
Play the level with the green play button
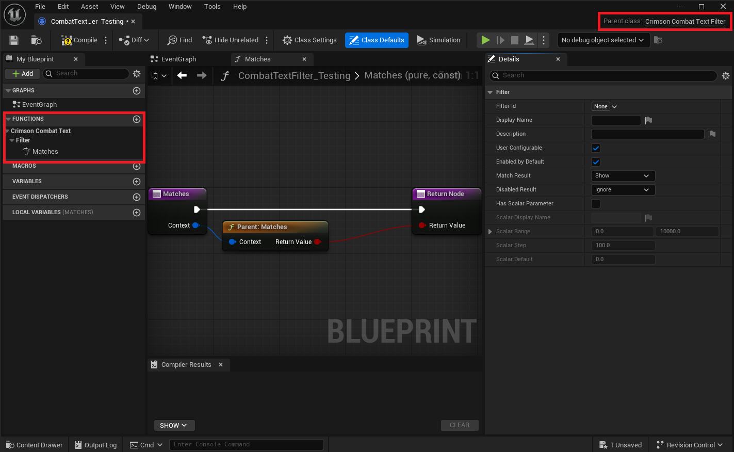tap(485, 40)
